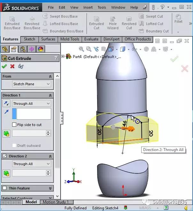Select Boundary Boss/Base command
Screen dimensions: 193x211
pos(63,31)
